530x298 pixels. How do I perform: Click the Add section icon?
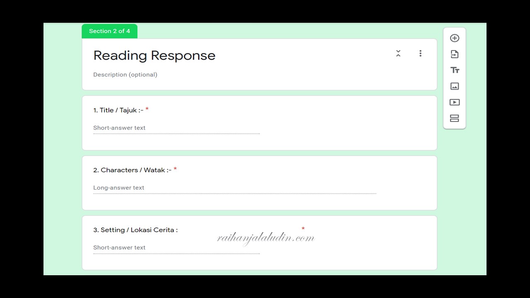point(455,118)
